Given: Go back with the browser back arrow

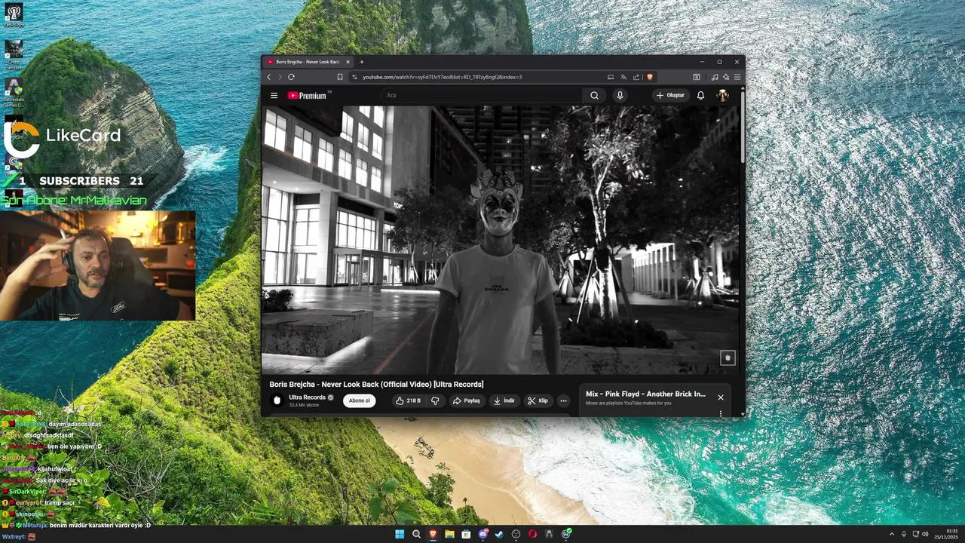Looking at the screenshot, I should pyautogui.click(x=268, y=77).
